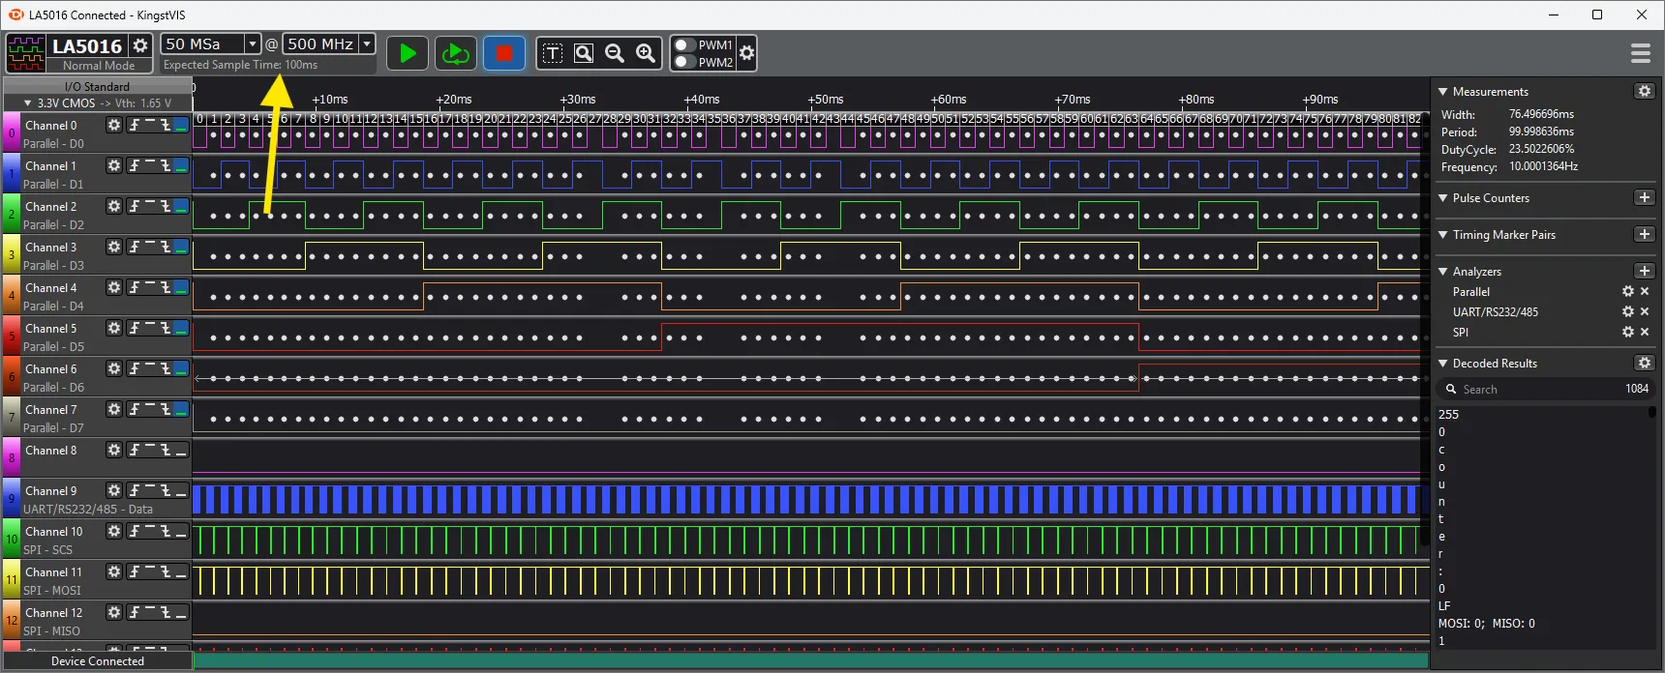
Task: Click the Search field in Decoded Results
Action: tap(1539, 390)
